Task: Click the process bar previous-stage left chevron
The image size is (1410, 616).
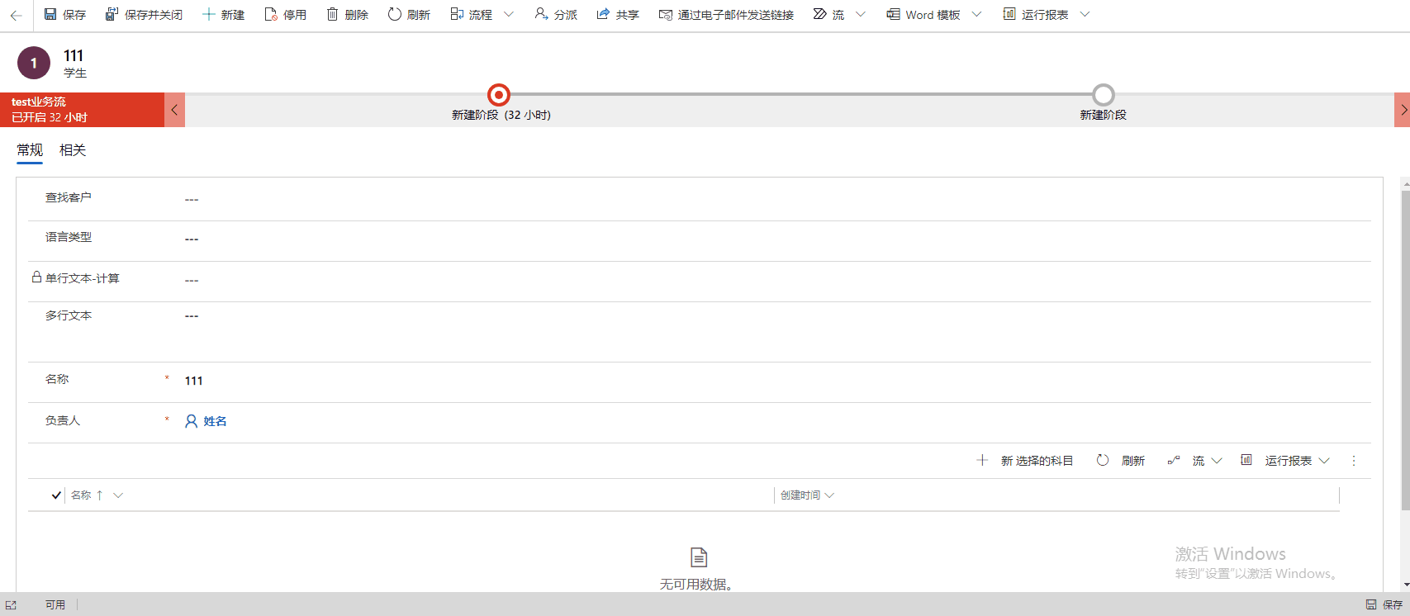Action: click(x=174, y=110)
